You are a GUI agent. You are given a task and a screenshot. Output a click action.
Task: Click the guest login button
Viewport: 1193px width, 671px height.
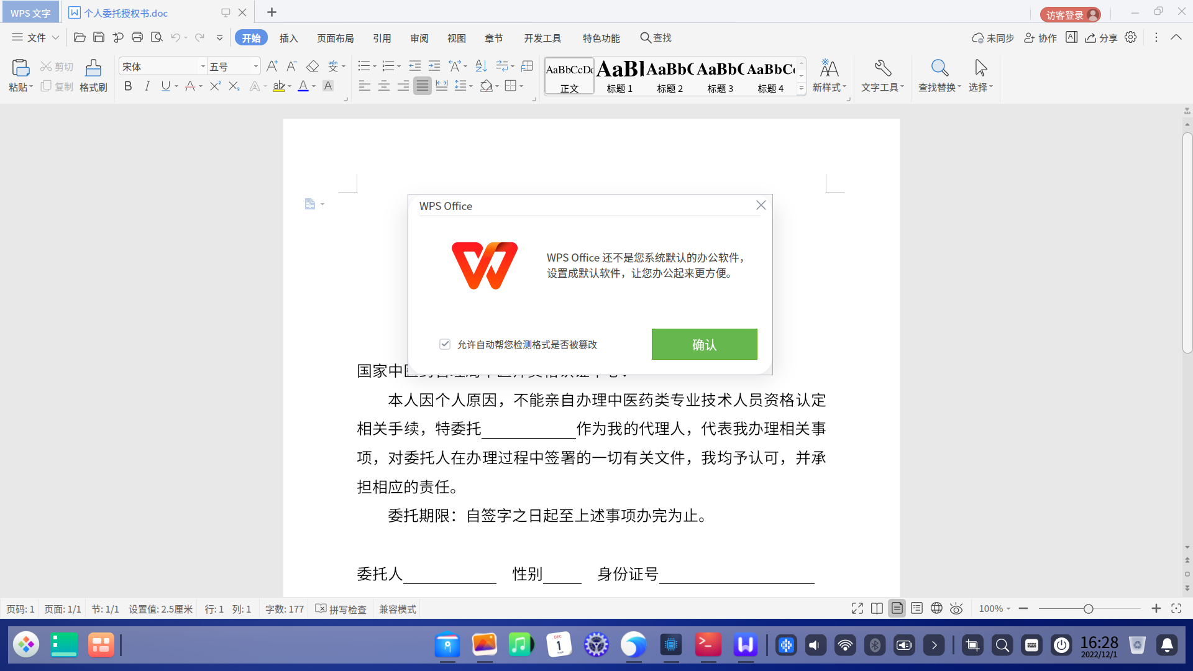pyautogui.click(x=1071, y=14)
